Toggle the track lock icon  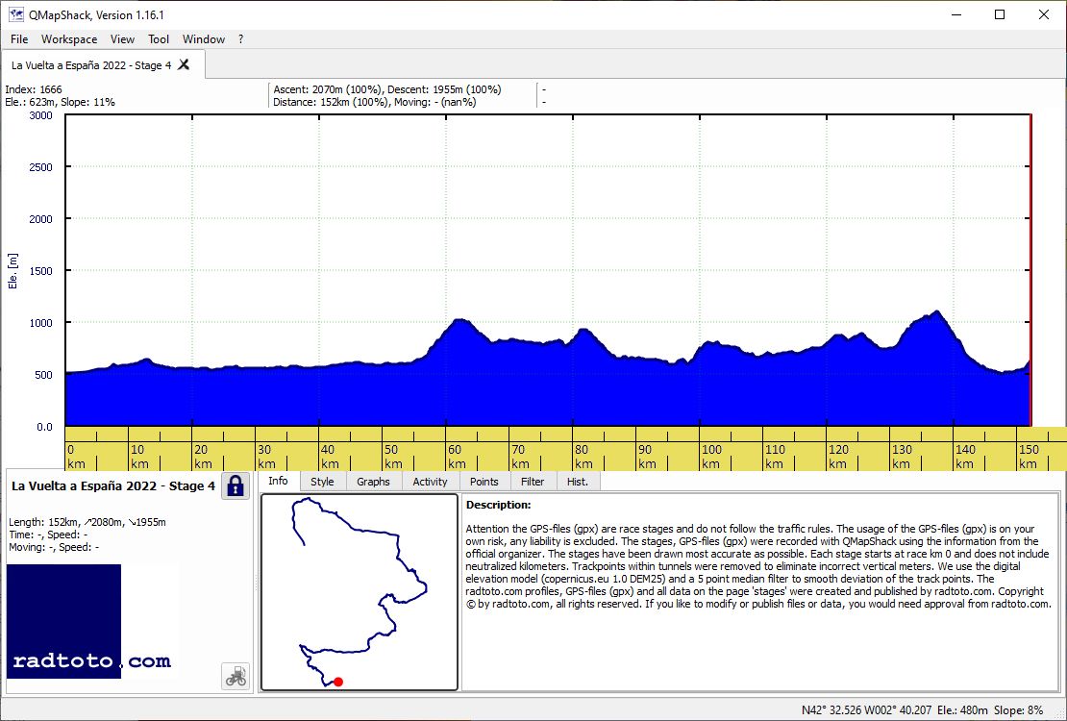(x=236, y=486)
